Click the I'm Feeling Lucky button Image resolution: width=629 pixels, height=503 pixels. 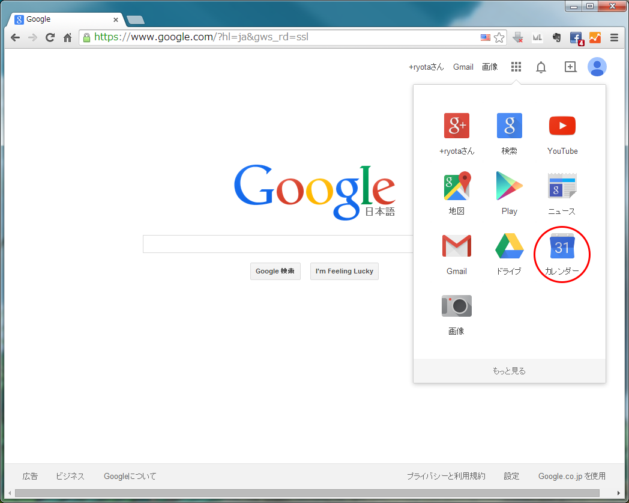[x=344, y=271]
